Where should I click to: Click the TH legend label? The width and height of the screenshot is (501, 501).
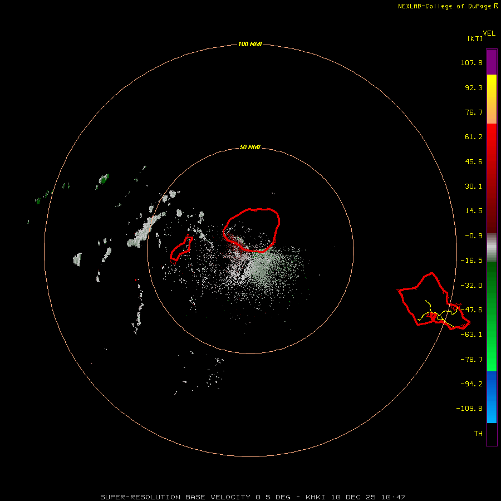click(478, 434)
